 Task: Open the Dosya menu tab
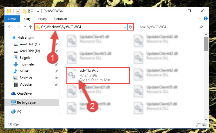point(12,19)
